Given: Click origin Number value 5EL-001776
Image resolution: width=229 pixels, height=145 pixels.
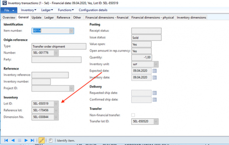Looking at the screenshot, I should (x=41, y=53).
